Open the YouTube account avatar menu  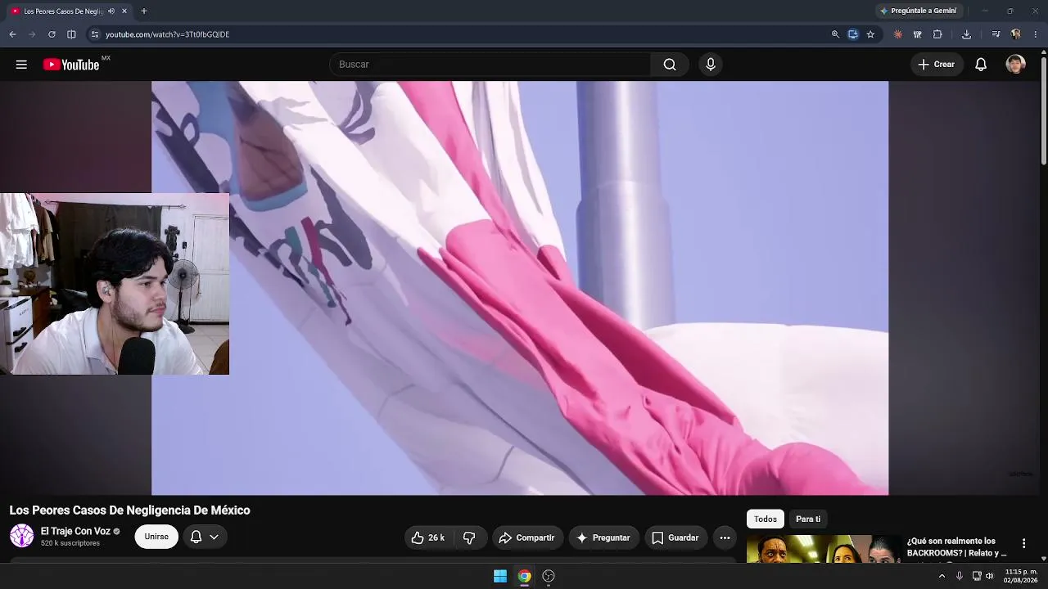pyautogui.click(x=1015, y=65)
